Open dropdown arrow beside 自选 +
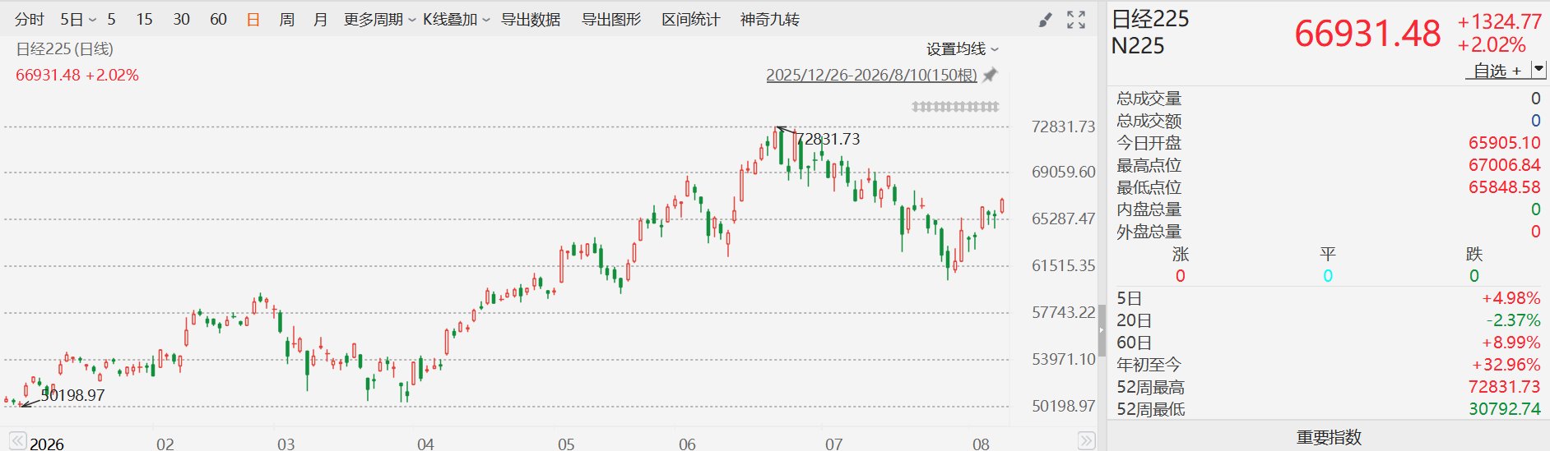 [1538, 70]
